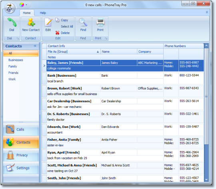
Task: Click the green Dial phone icon
Action: tap(12, 22)
